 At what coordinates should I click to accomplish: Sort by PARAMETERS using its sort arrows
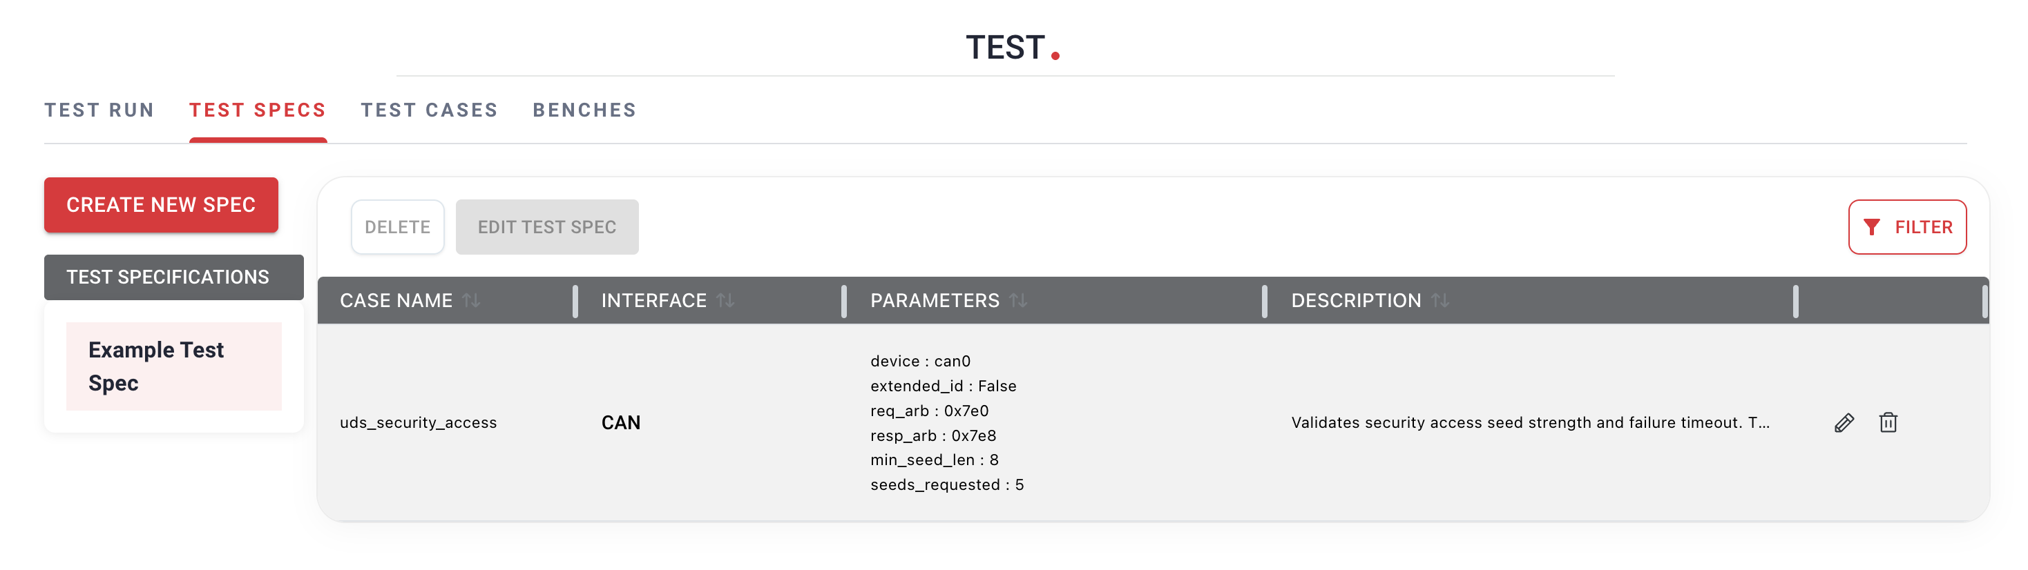click(x=1020, y=300)
